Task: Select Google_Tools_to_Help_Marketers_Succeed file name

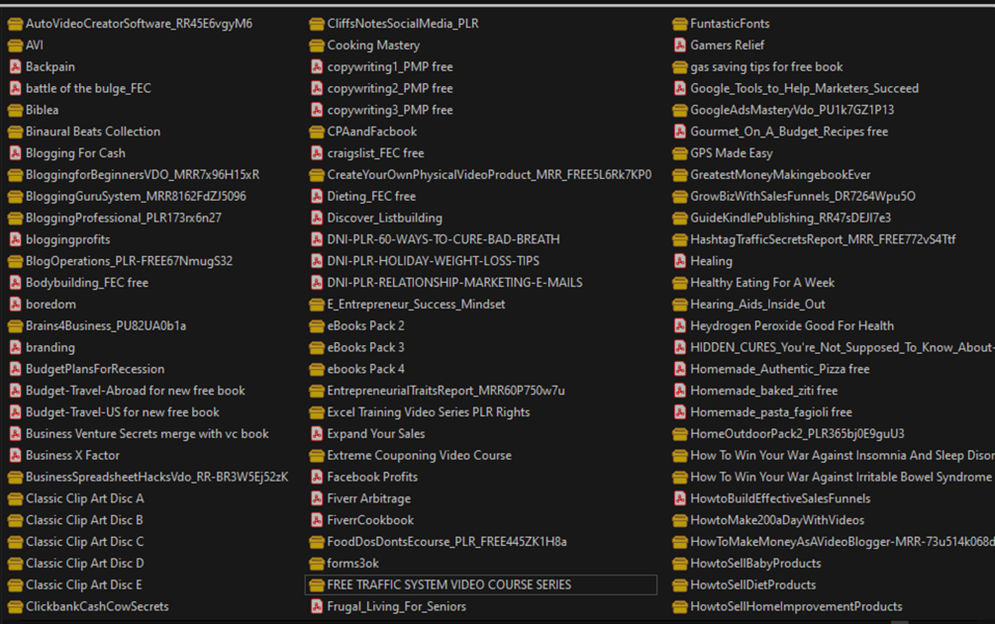Action: pyautogui.click(x=805, y=89)
